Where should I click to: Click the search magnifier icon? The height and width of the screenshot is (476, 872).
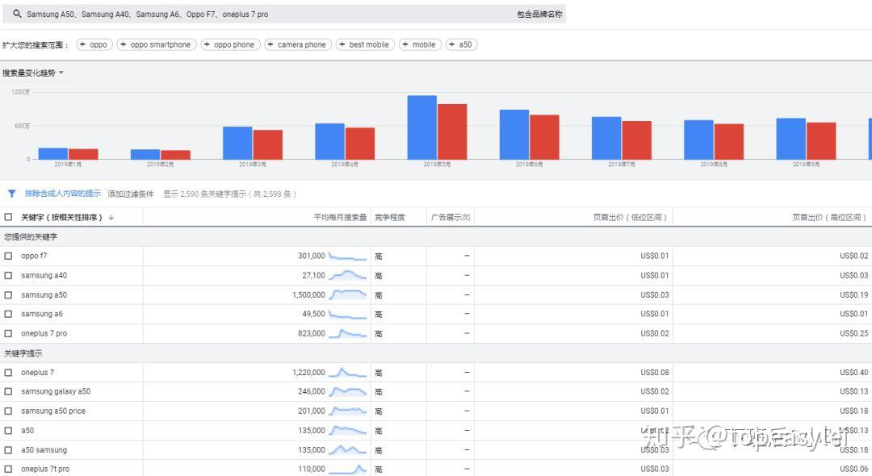tap(17, 14)
